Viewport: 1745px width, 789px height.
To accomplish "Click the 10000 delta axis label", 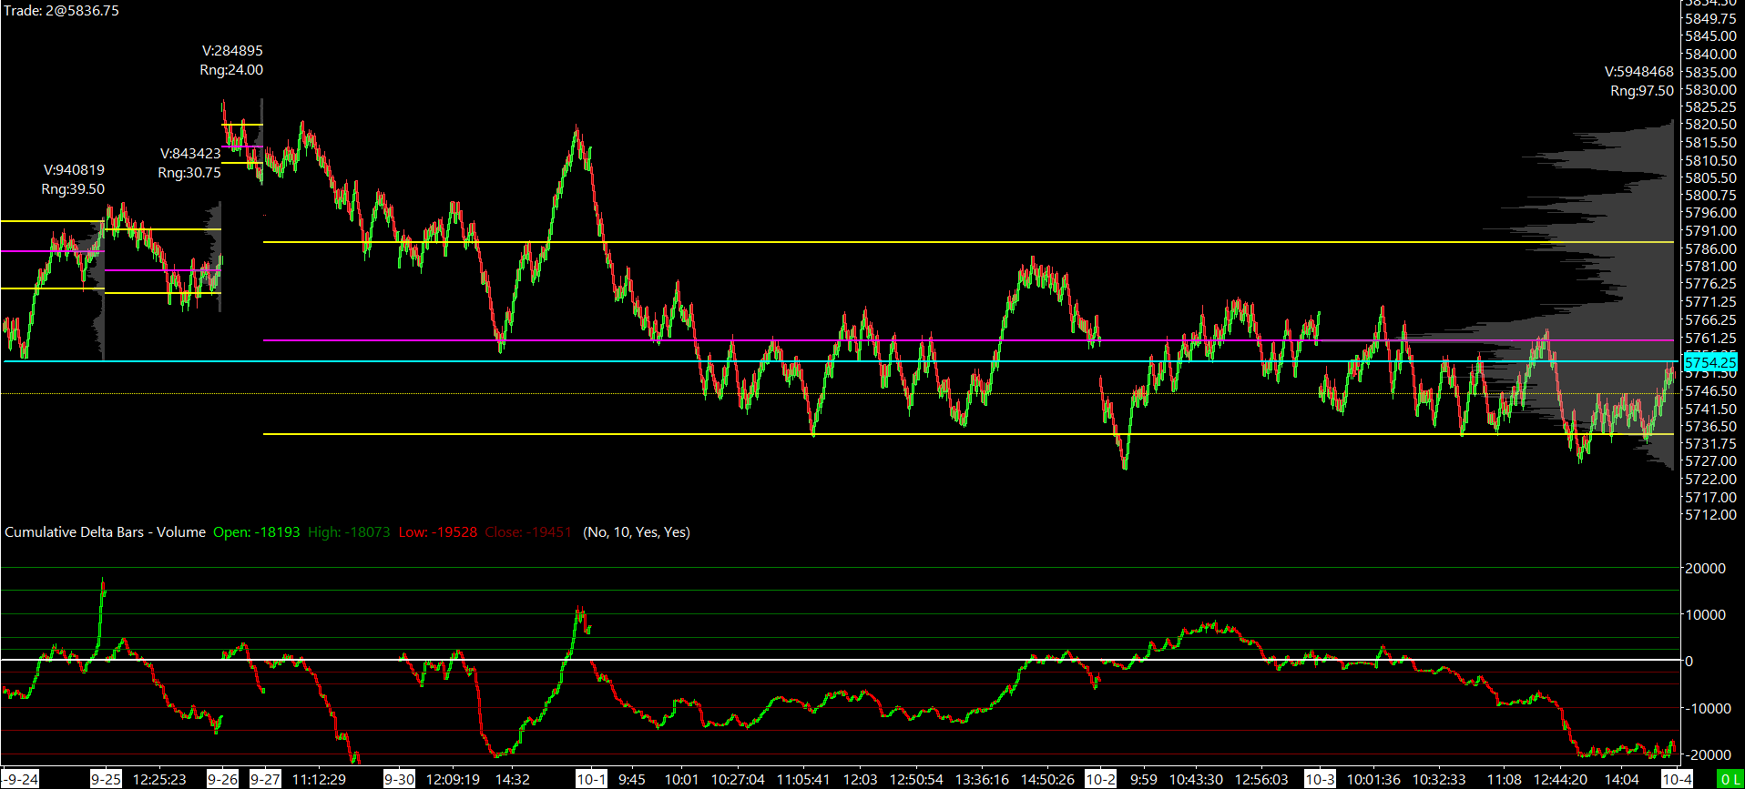I will pyautogui.click(x=1706, y=615).
